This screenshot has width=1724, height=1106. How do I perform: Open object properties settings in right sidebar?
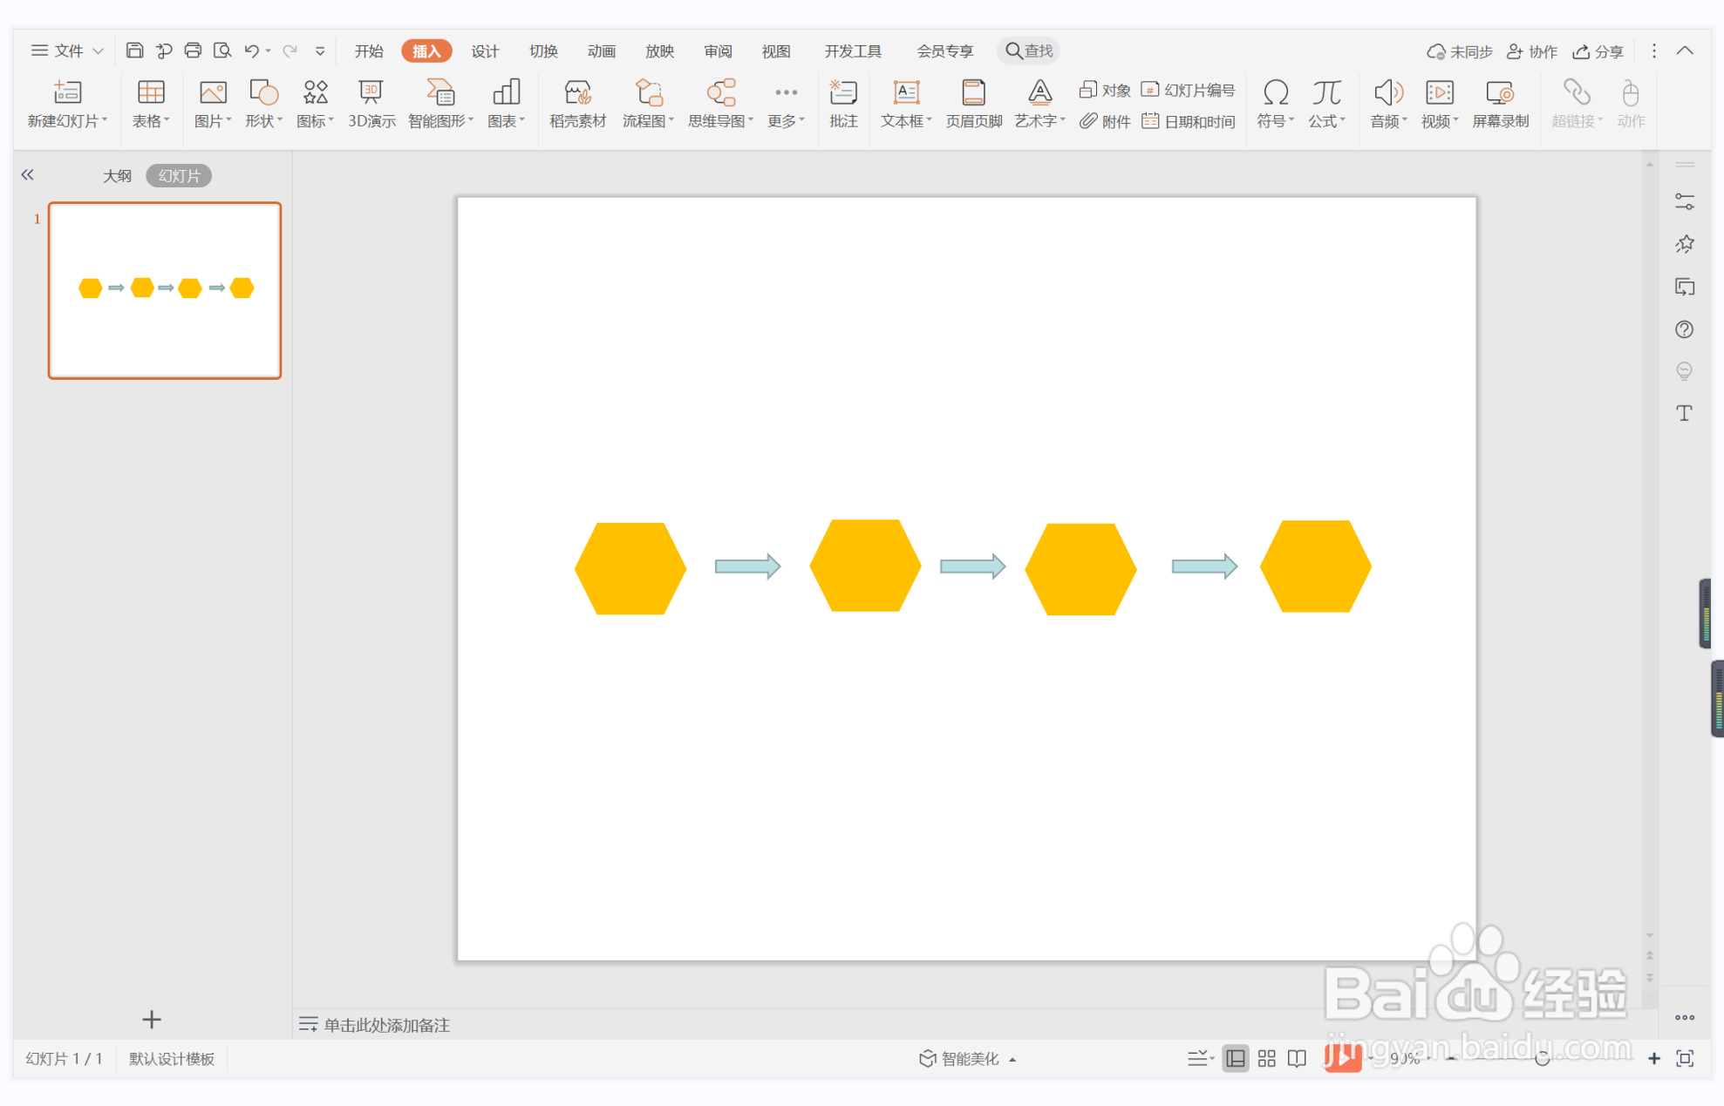tap(1685, 202)
